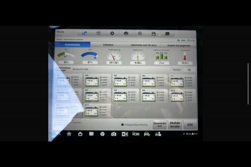
Task: Select Andere live gegevens tab
Action: (x=178, y=45)
